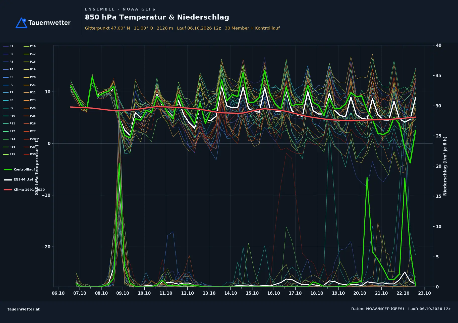
Task: Click the ENSEMBLE · NOAA GEFS header text
Action: coord(120,9)
